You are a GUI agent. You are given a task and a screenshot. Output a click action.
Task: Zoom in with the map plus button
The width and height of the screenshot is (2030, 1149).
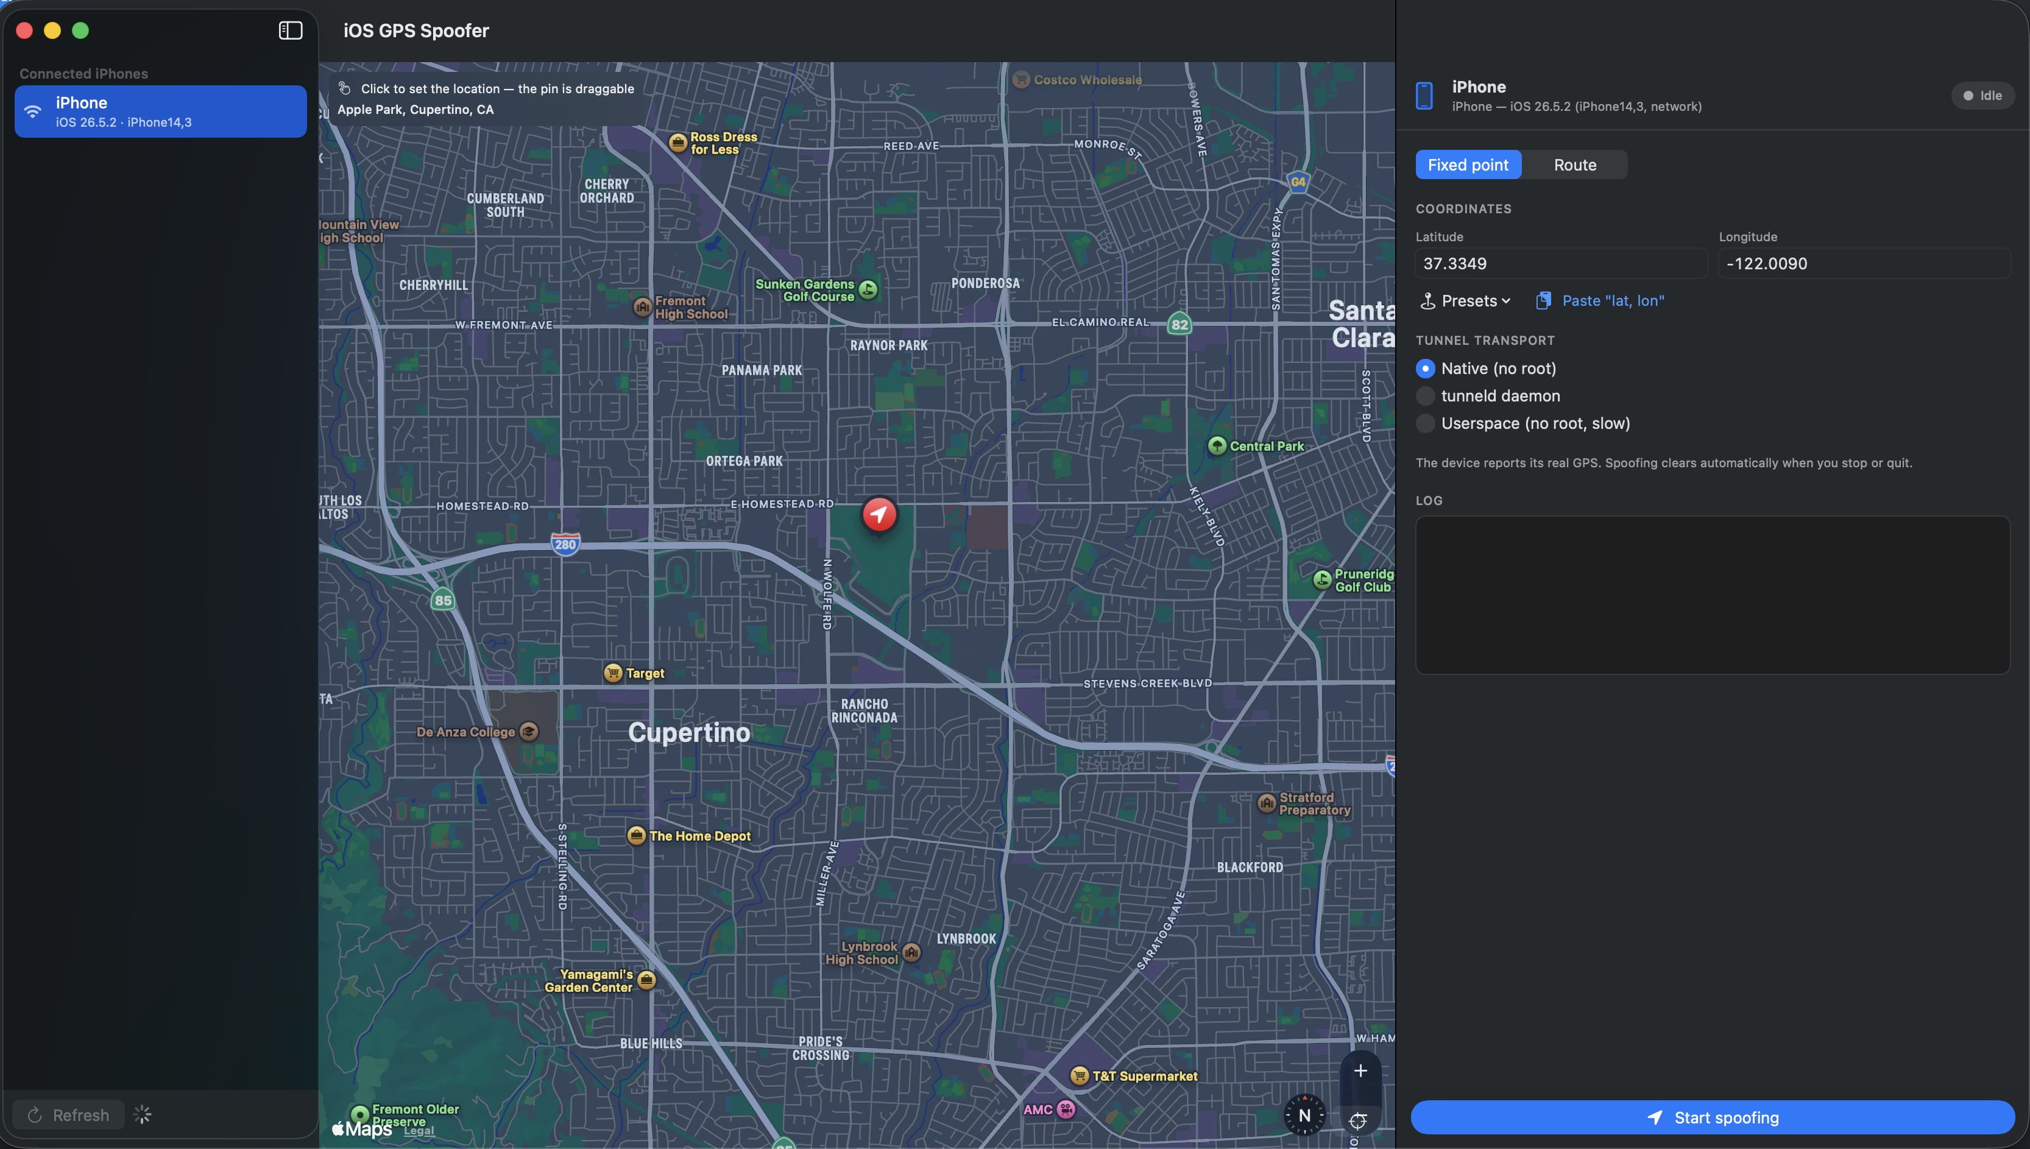tap(1360, 1071)
